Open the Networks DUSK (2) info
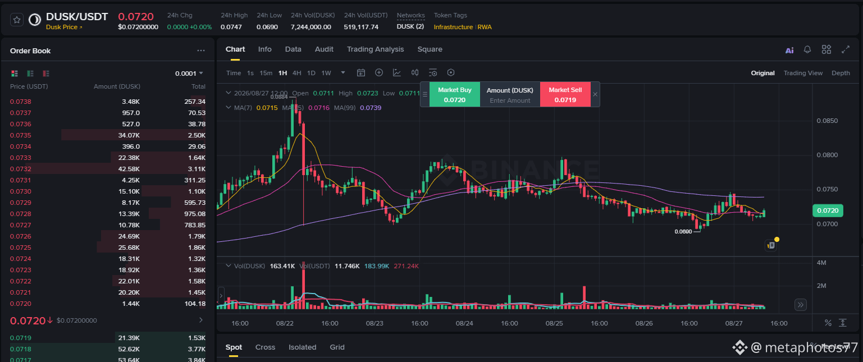 tap(410, 26)
